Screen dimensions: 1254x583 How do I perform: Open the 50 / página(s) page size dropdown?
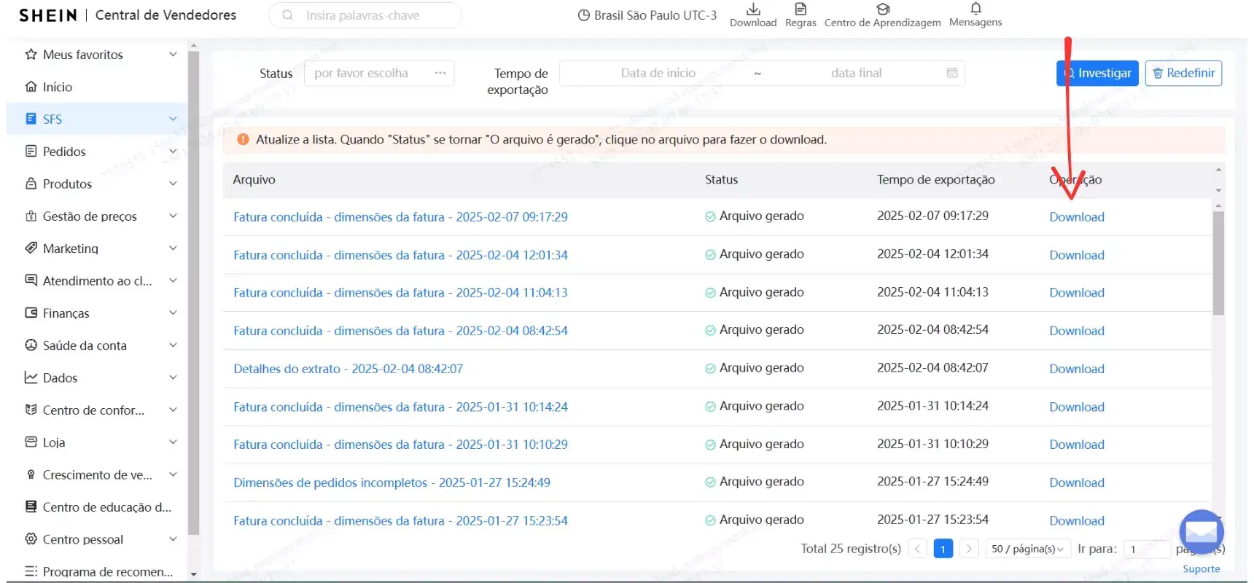point(1027,549)
